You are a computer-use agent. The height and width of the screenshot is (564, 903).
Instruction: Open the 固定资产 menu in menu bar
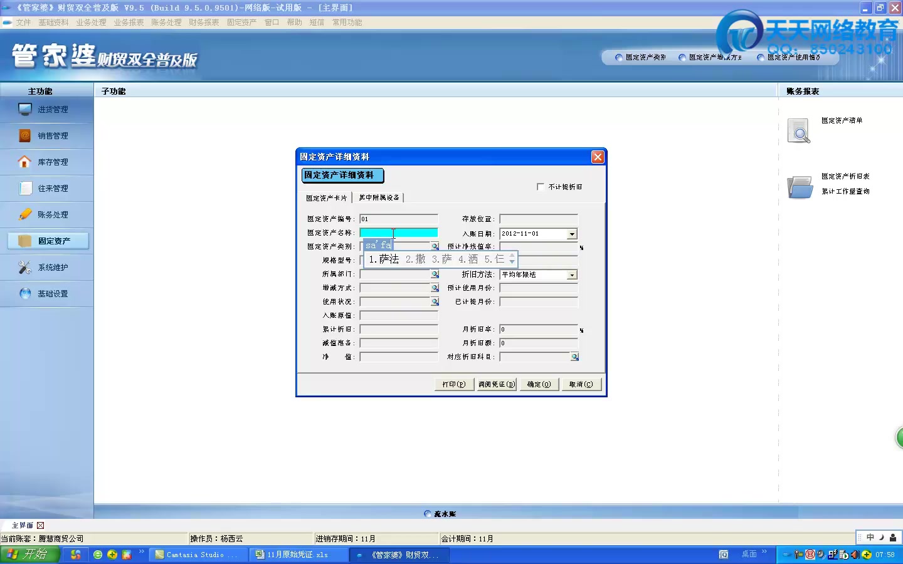click(x=241, y=23)
